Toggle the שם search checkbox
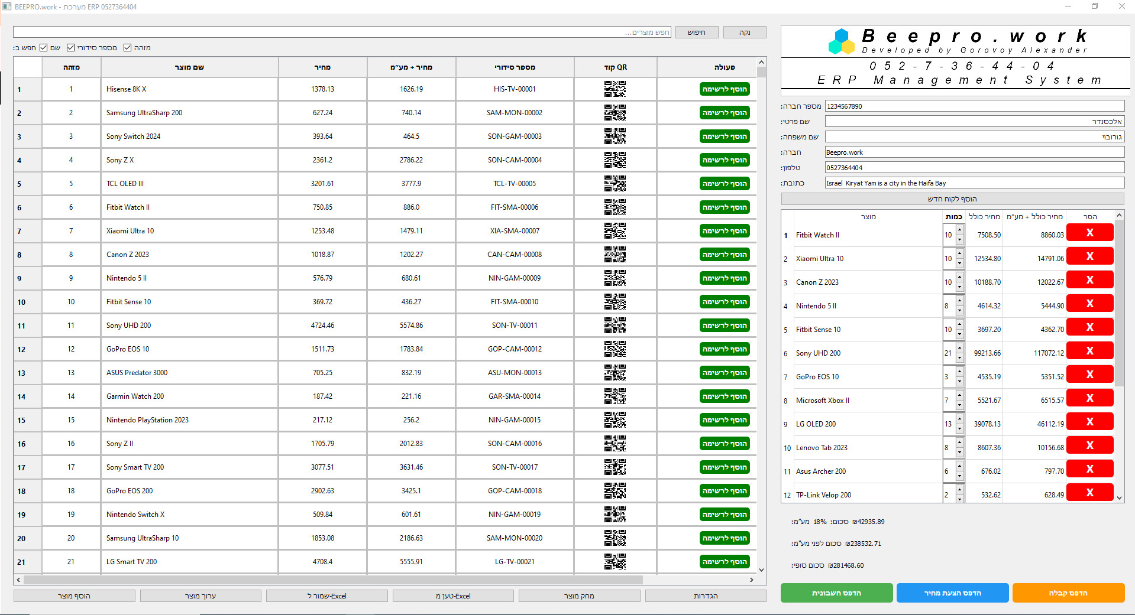Screen dimensions: 1135x615 (x=44, y=48)
